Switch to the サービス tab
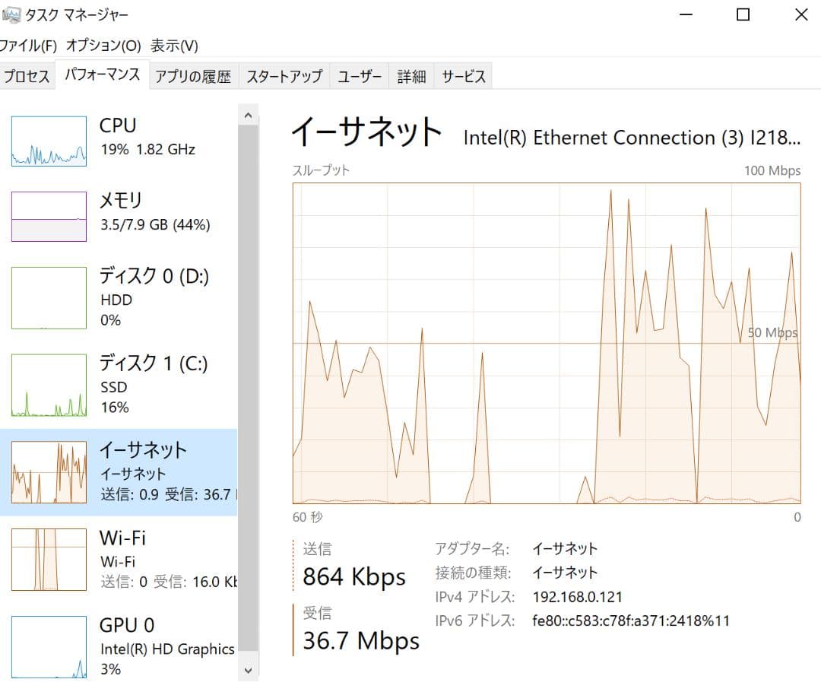 coord(462,75)
